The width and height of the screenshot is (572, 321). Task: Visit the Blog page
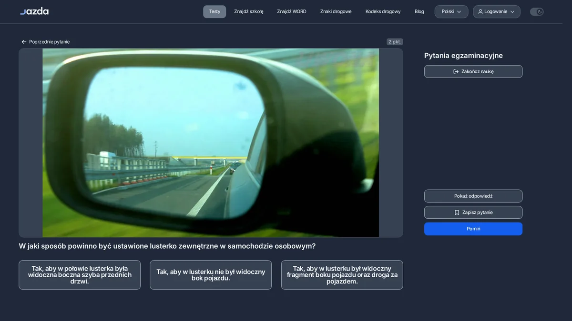click(x=419, y=11)
